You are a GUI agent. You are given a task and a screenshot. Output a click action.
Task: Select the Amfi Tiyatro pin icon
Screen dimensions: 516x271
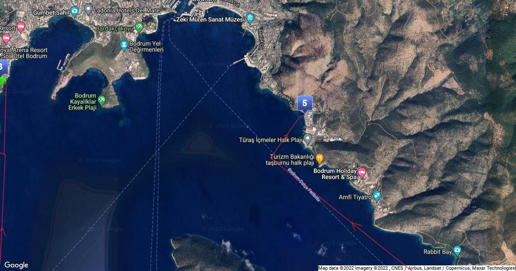(x=377, y=196)
